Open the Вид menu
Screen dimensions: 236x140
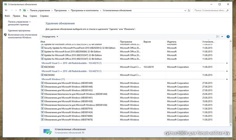(x=25, y=16)
